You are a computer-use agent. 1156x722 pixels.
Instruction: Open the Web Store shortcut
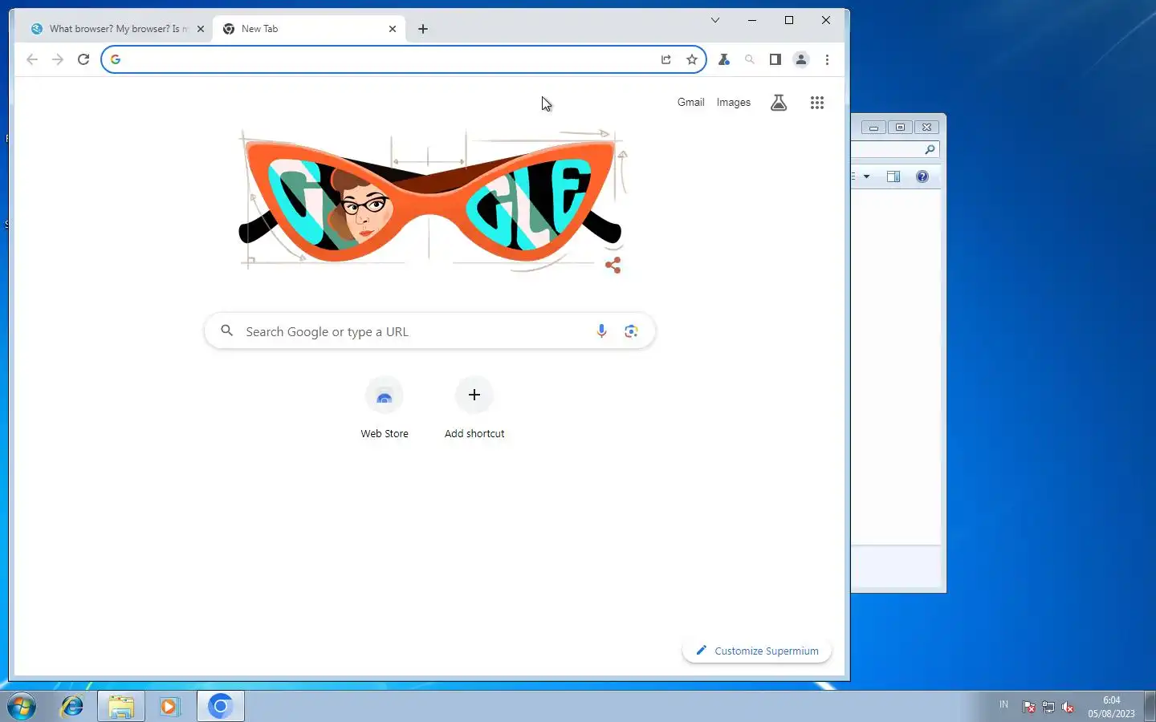[x=385, y=409]
